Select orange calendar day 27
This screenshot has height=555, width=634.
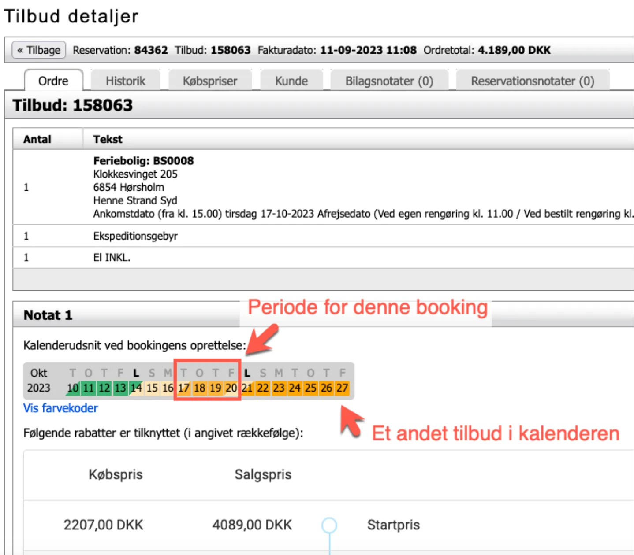[x=342, y=388]
